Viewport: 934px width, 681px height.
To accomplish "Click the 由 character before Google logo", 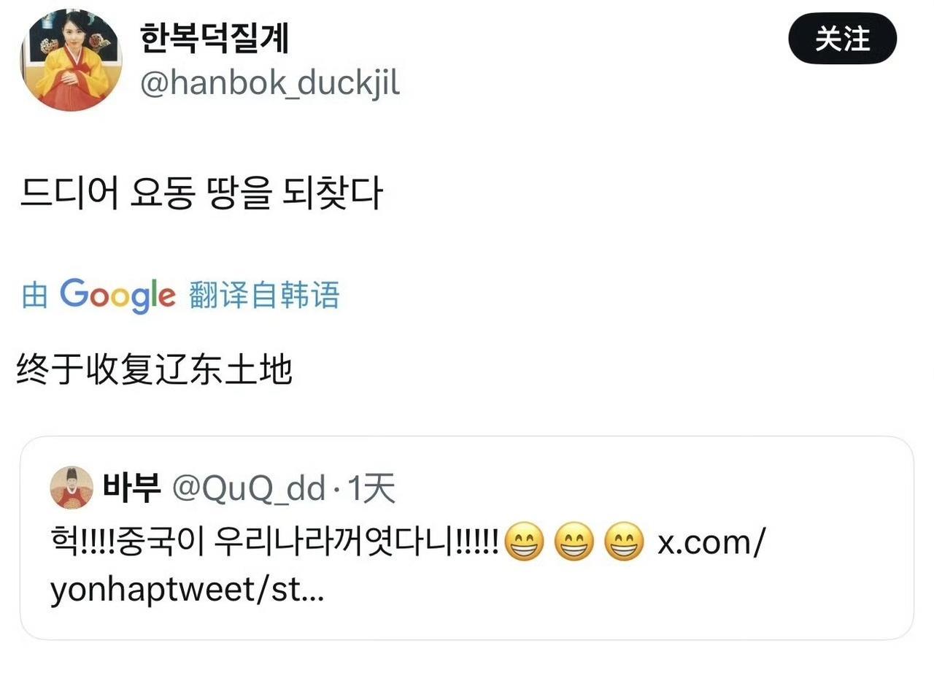I will [34, 296].
